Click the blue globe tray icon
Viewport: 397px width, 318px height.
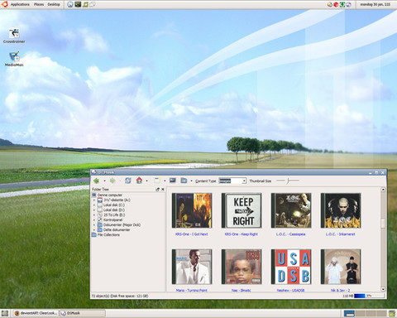(348, 4)
